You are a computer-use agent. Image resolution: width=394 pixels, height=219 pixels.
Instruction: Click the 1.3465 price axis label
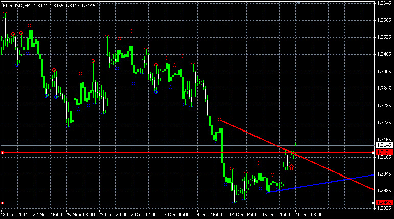click(x=384, y=54)
